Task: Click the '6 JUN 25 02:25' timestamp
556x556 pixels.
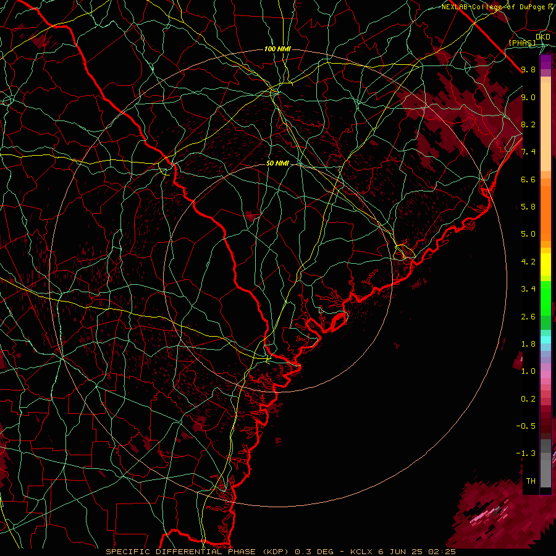Action: coord(416,552)
